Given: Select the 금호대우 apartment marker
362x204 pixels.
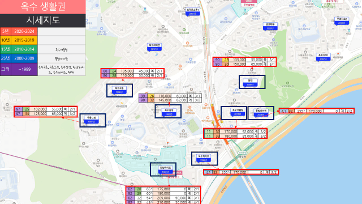Looking at the screenshot, I should (x=270, y=27).
